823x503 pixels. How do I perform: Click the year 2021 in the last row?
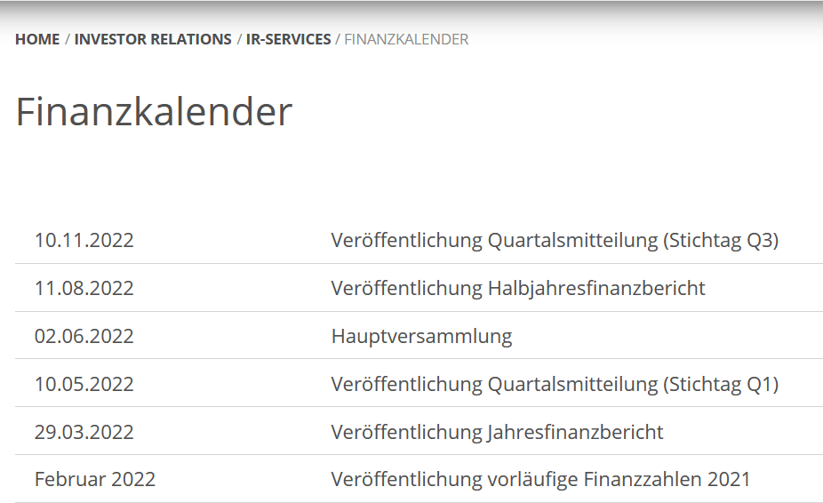coord(729,479)
